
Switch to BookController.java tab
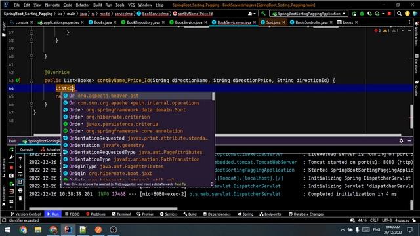pyautogui.click(x=311, y=22)
